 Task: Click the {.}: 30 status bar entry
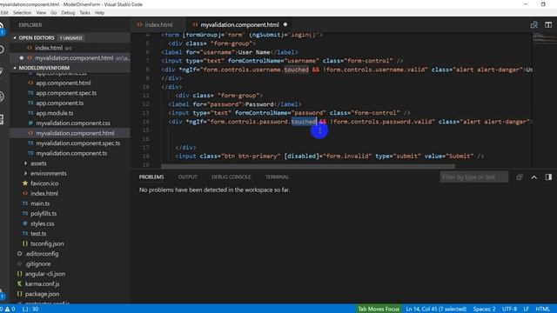point(30,309)
